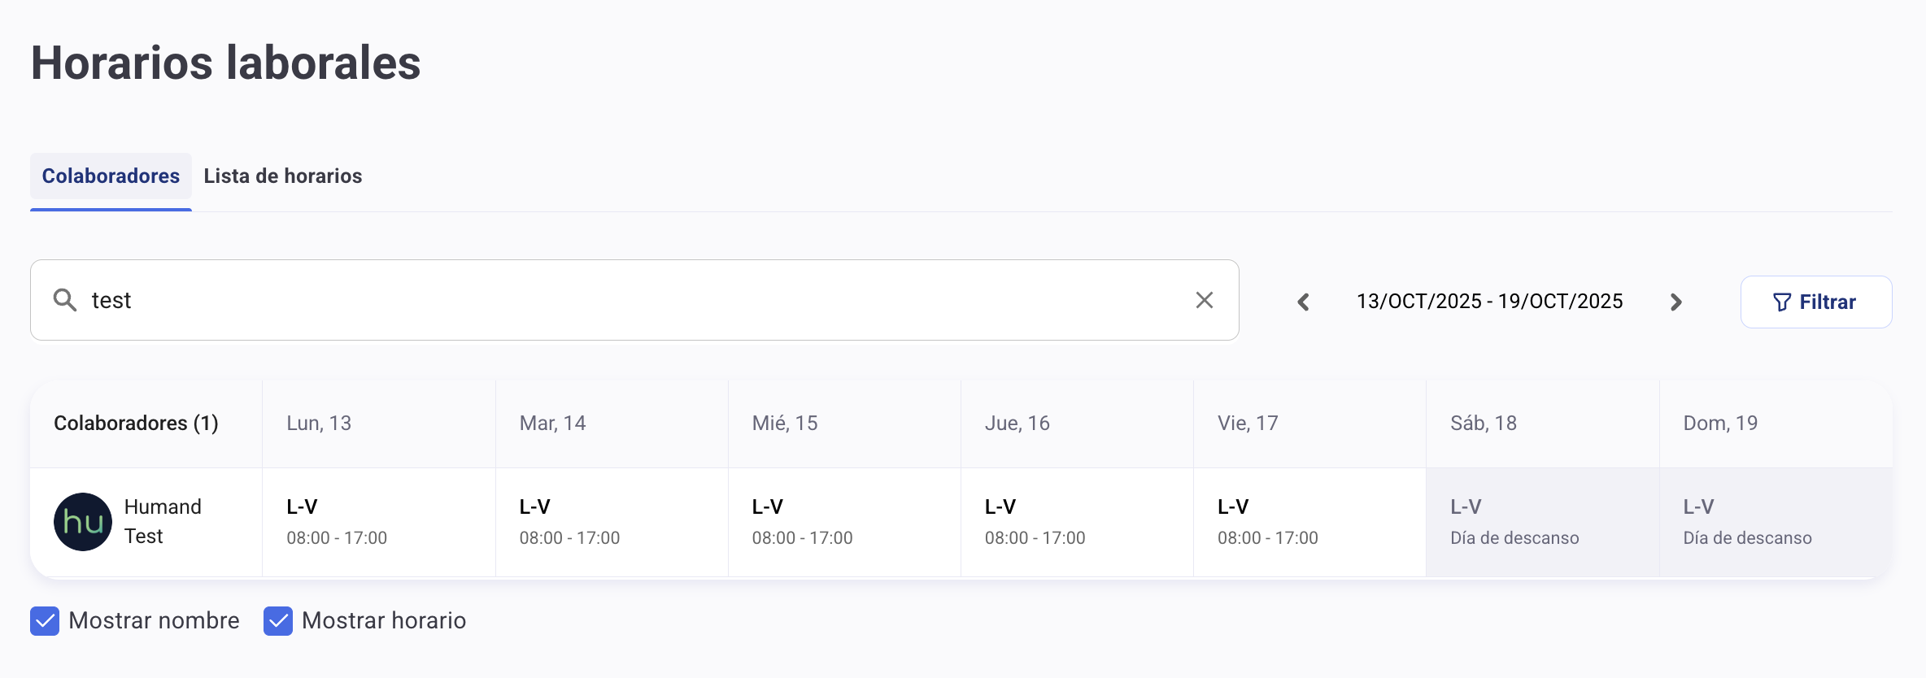This screenshot has width=1926, height=678.
Task: Click the Humand Test collaborator name
Action: 163,521
